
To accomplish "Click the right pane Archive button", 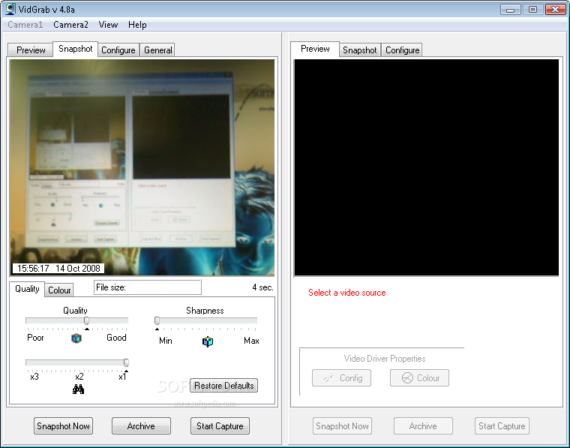I will (x=423, y=425).
